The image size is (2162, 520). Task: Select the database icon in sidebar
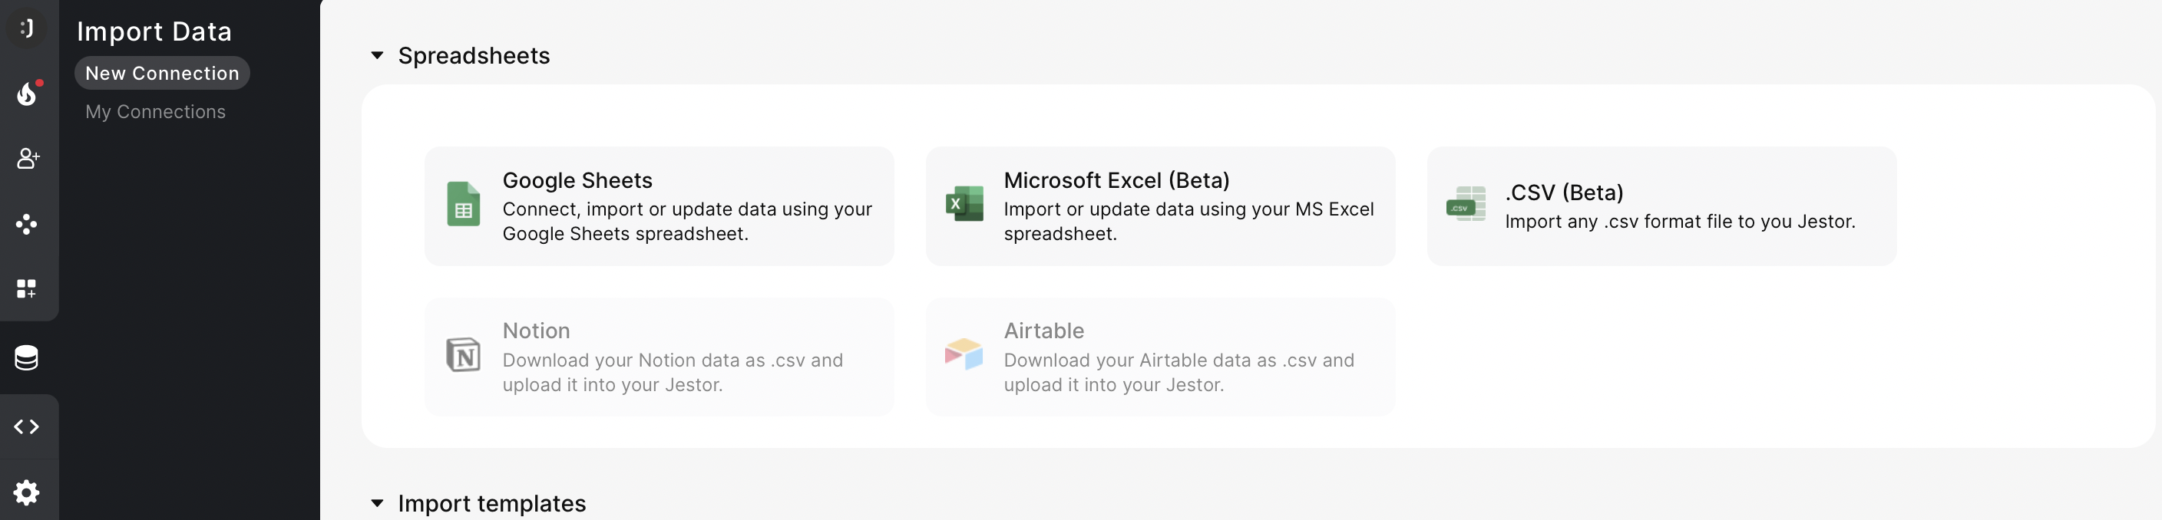(27, 358)
